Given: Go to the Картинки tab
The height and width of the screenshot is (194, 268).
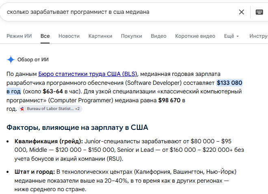Looking at the screenshot, I should point(100,36).
